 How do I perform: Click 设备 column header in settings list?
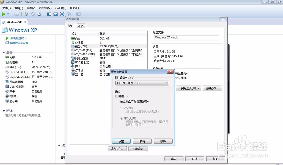84,34
